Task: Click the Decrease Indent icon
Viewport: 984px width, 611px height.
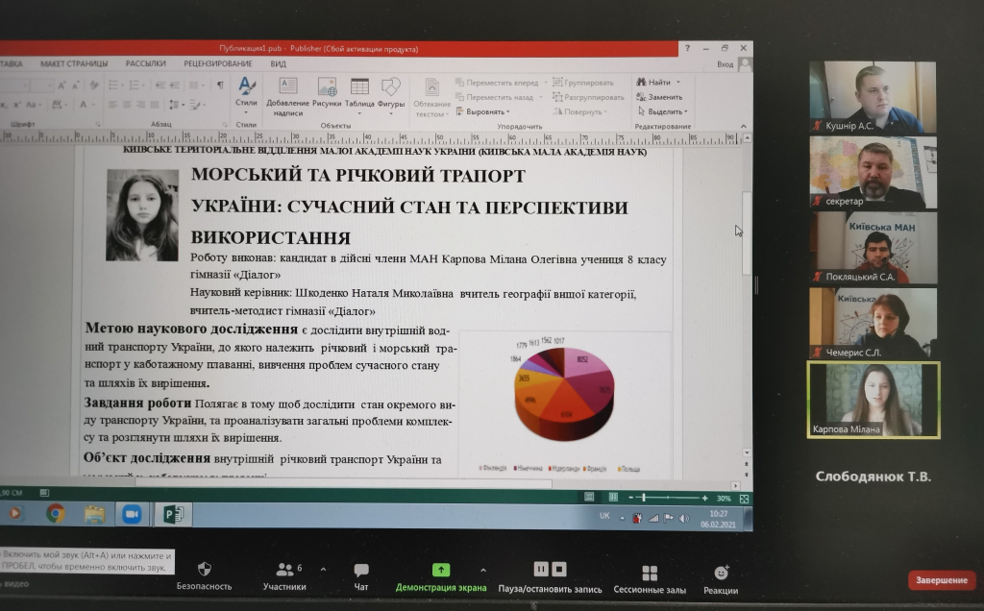Action: pyautogui.click(x=160, y=86)
